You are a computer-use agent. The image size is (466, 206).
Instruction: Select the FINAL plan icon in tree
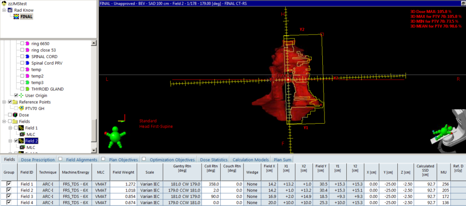coord(16,16)
